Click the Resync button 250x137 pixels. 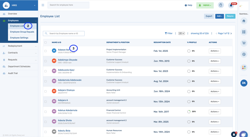tap(230, 16)
